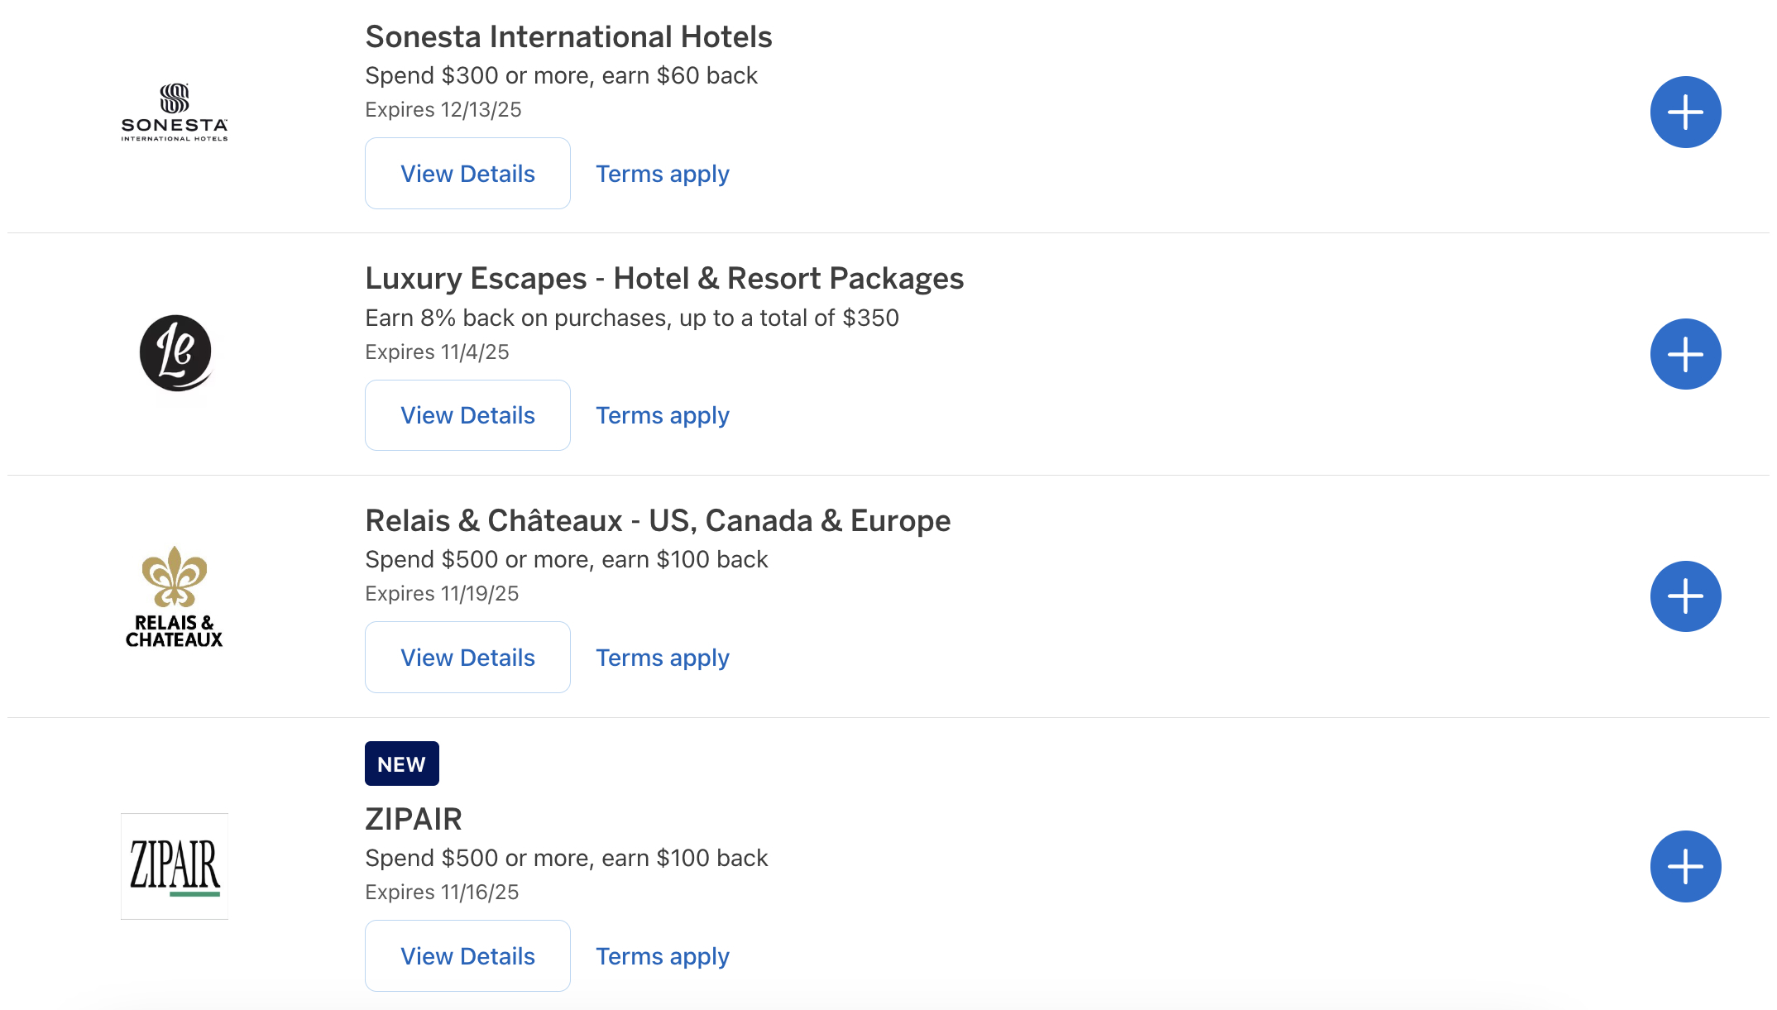Click 'Expires 11/16/25' text

pyautogui.click(x=442, y=892)
